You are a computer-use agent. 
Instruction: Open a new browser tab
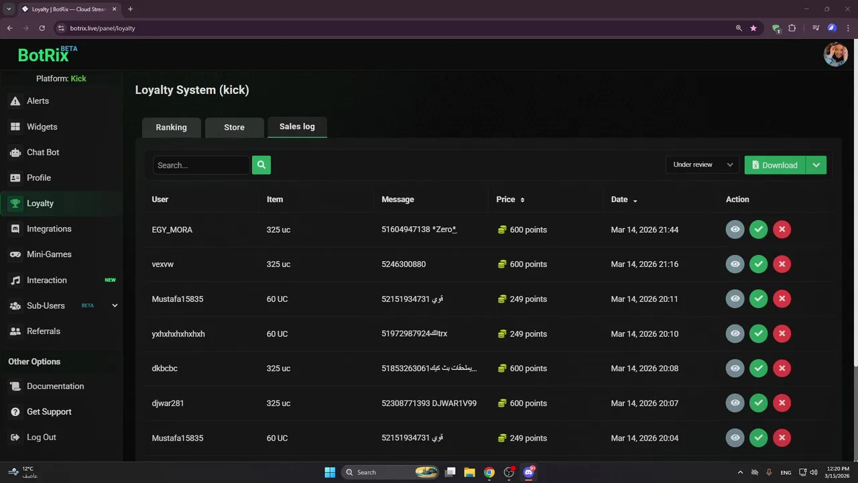pyautogui.click(x=130, y=9)
